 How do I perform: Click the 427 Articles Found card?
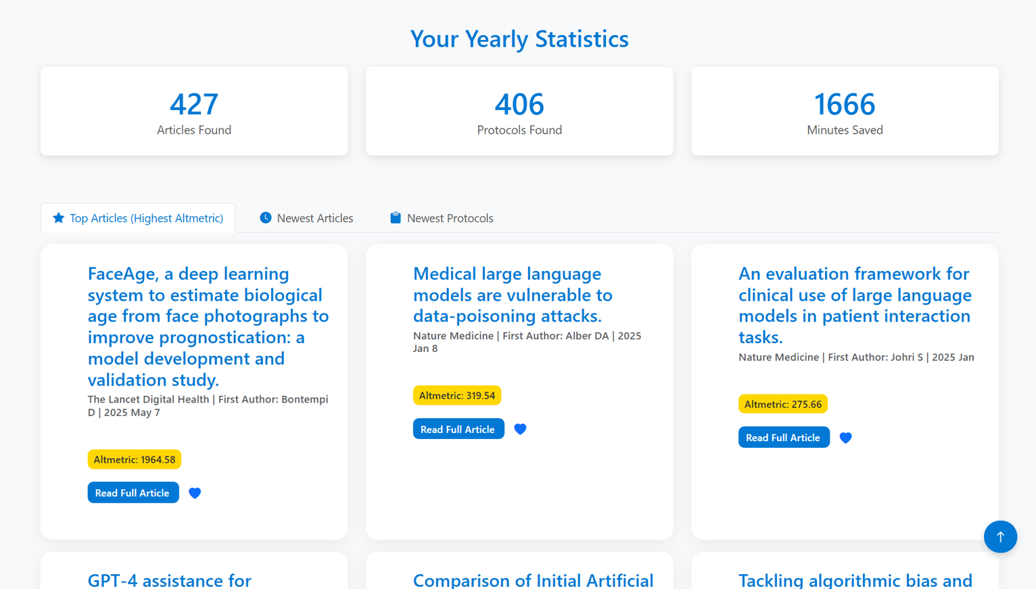(194, 111)
